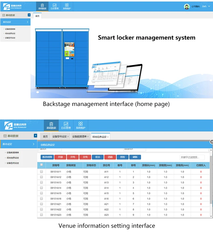Check the box for row 06101A15
The width and height of the screenshot is (213, 243).
(x=41, y=193)
